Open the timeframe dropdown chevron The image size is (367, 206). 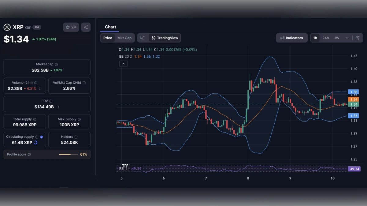point(347,38)
